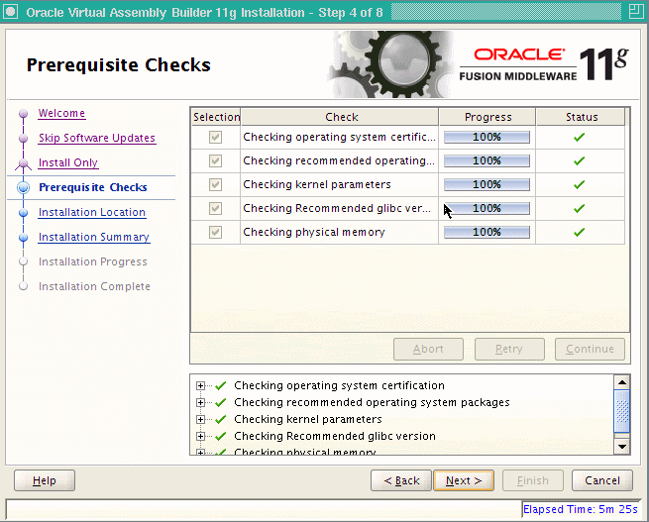The image size is (649, 522).
Task: Select 'Checking physical memory' table row text
Action: [x=314, y=232]
